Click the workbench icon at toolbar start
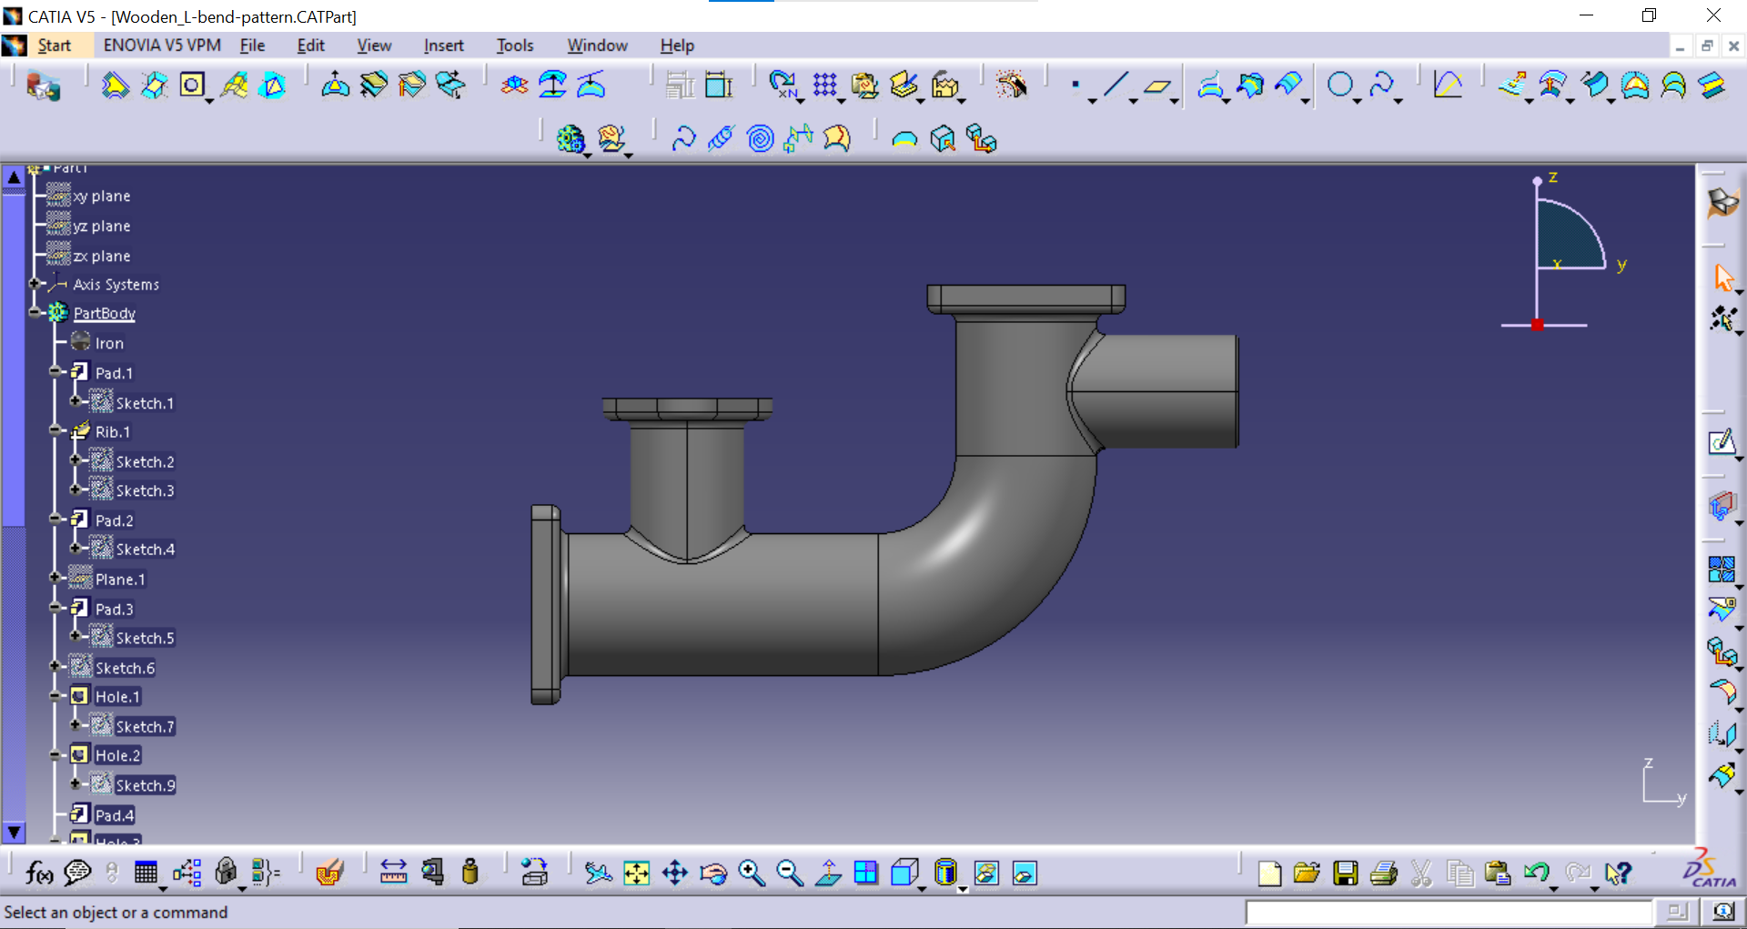The width and height of the screenshot is (1747, 929). tap(43, 86)
